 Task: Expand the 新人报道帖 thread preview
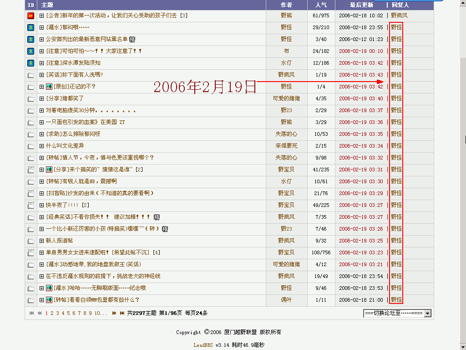pyautogui.click(x=42, y=241)
